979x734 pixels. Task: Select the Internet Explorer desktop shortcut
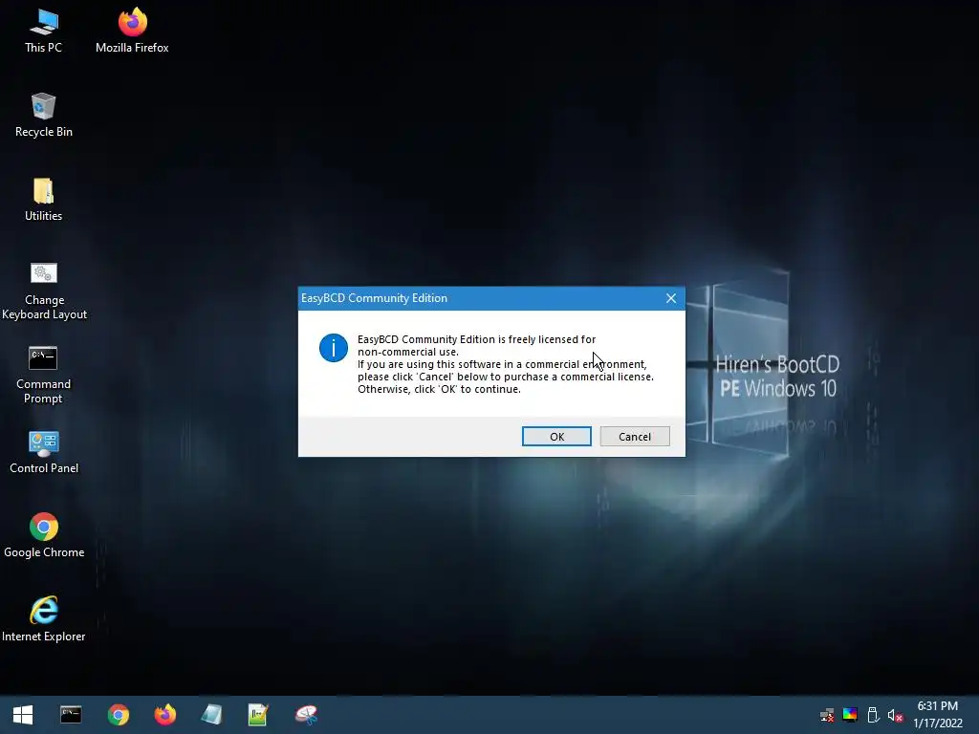[x=44, y=619]
